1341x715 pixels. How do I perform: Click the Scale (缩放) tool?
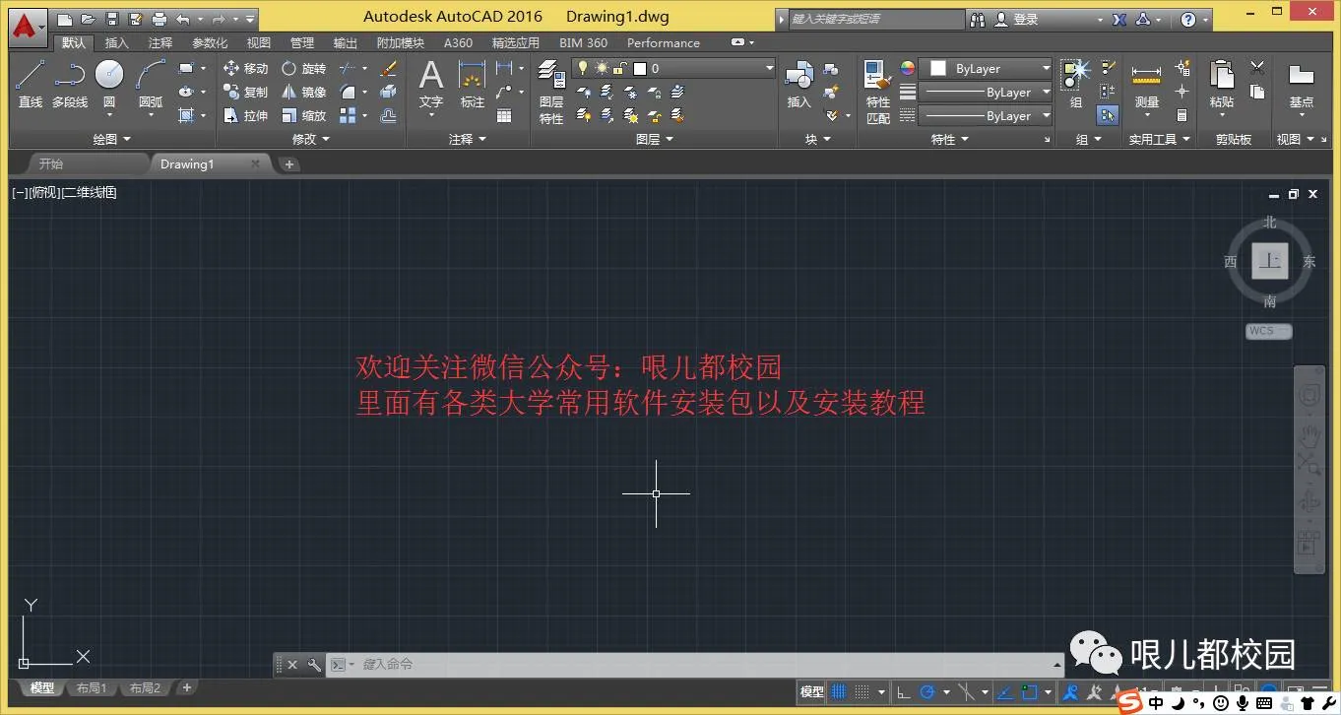point(303,115)
